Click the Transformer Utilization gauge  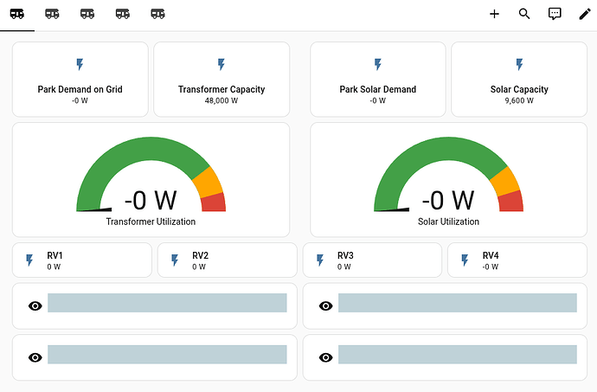[151, 180]
